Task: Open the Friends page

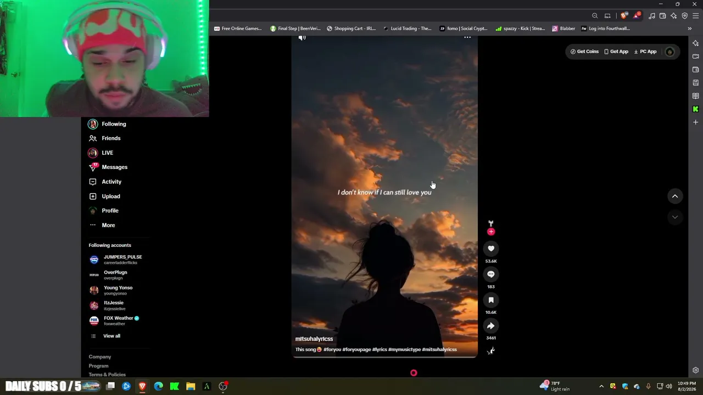Action: [x=105, y=138]
